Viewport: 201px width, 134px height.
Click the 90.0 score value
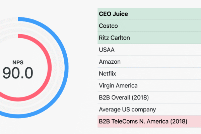(18, 73)
